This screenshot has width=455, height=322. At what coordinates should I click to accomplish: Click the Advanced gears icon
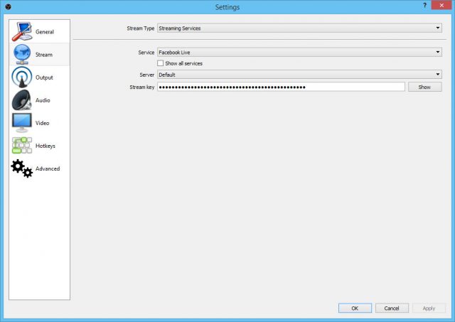tap(21, 168)
